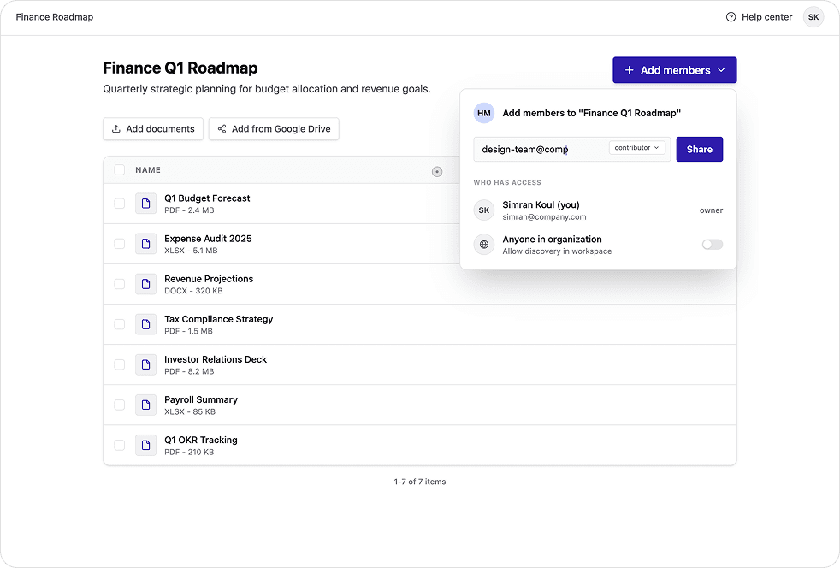Open the Tax Compliance Strategy file name
The width and height of the screenshot is (840, 568).
219,319
